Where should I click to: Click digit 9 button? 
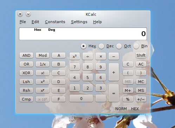coord(101,67)
